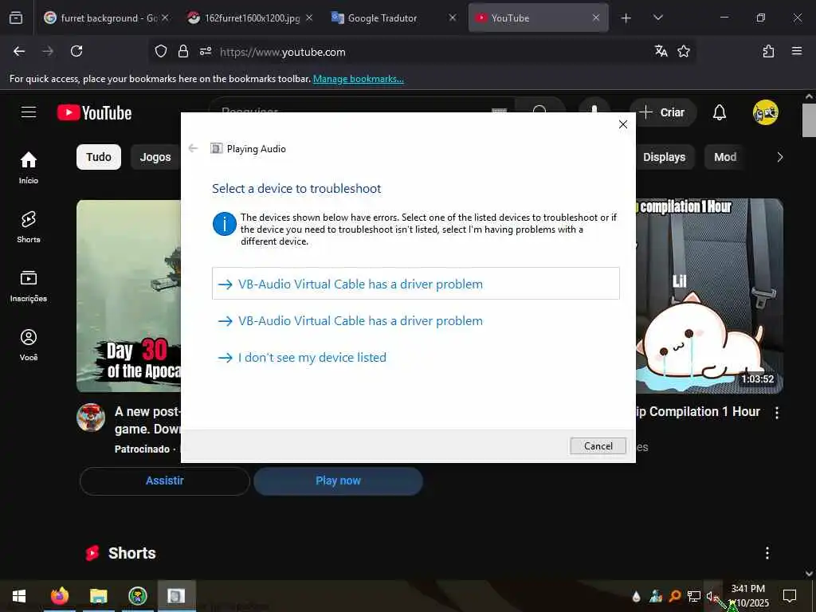Select the Jogos filter chip
This screenshot has width=816, height=612.
(155, 157)
